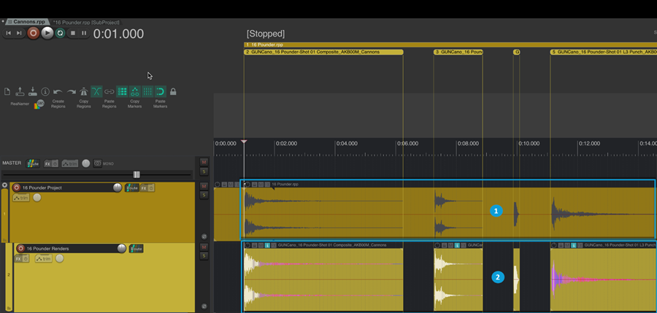Switch to the Cannons.rpp project tab
Screen dimensions: 657x313
tap(29, 22)
